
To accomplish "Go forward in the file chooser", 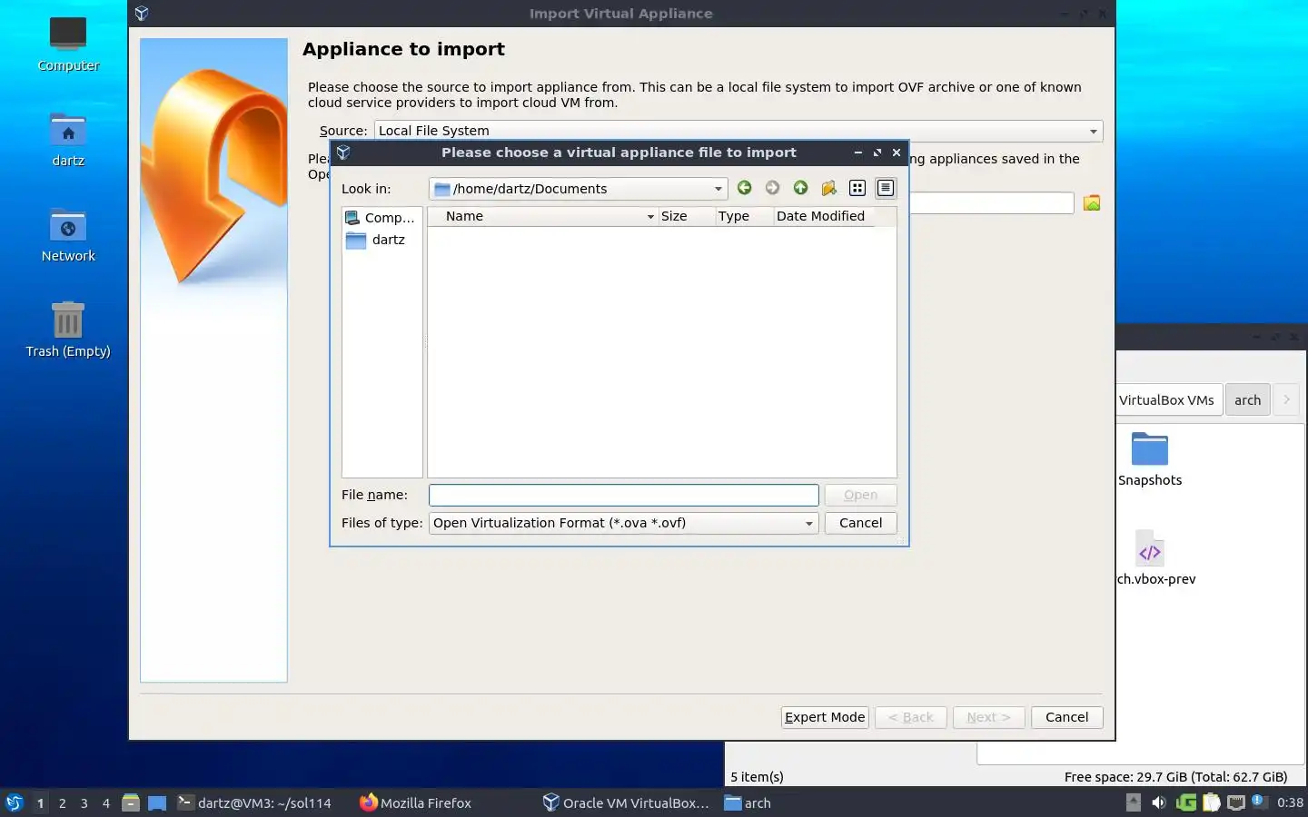I will [772, 188].
